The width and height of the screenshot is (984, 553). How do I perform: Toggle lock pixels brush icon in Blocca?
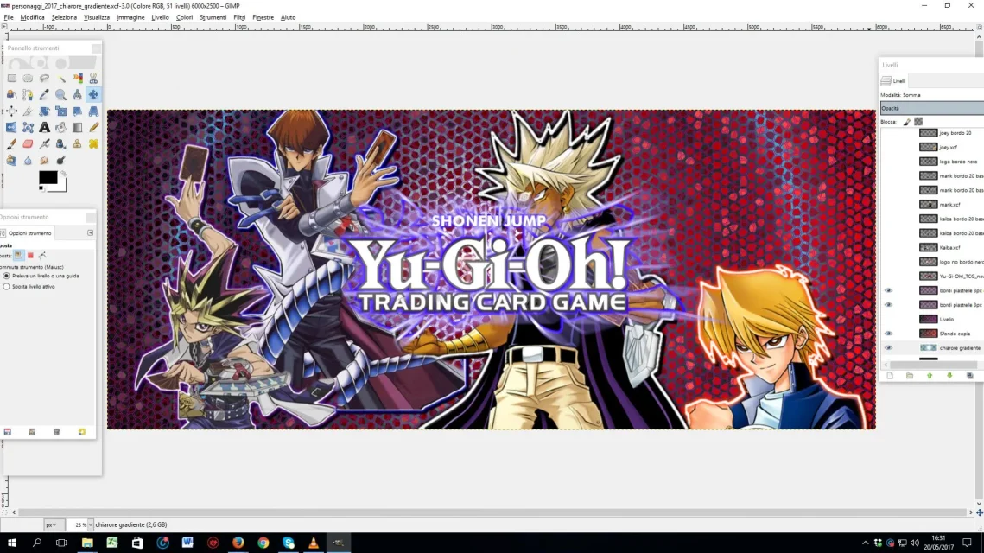(x=907, y=122)
